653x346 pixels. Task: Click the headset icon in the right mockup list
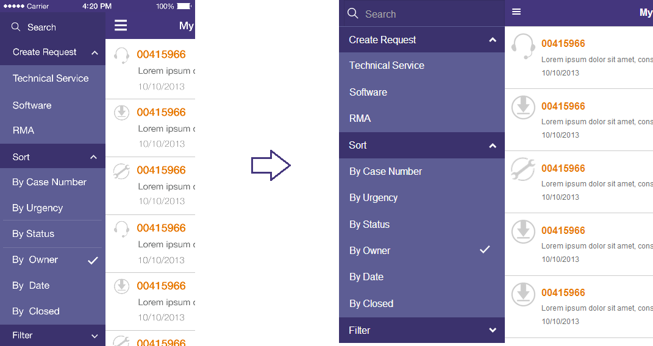524,46
